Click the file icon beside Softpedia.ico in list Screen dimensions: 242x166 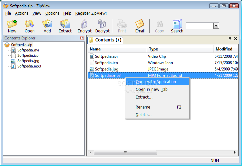coord(92,63)
